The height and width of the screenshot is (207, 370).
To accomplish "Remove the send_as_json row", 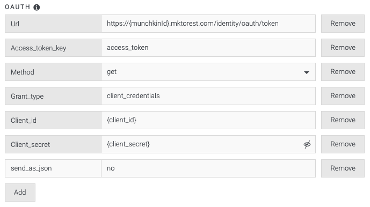I will 343,168.
